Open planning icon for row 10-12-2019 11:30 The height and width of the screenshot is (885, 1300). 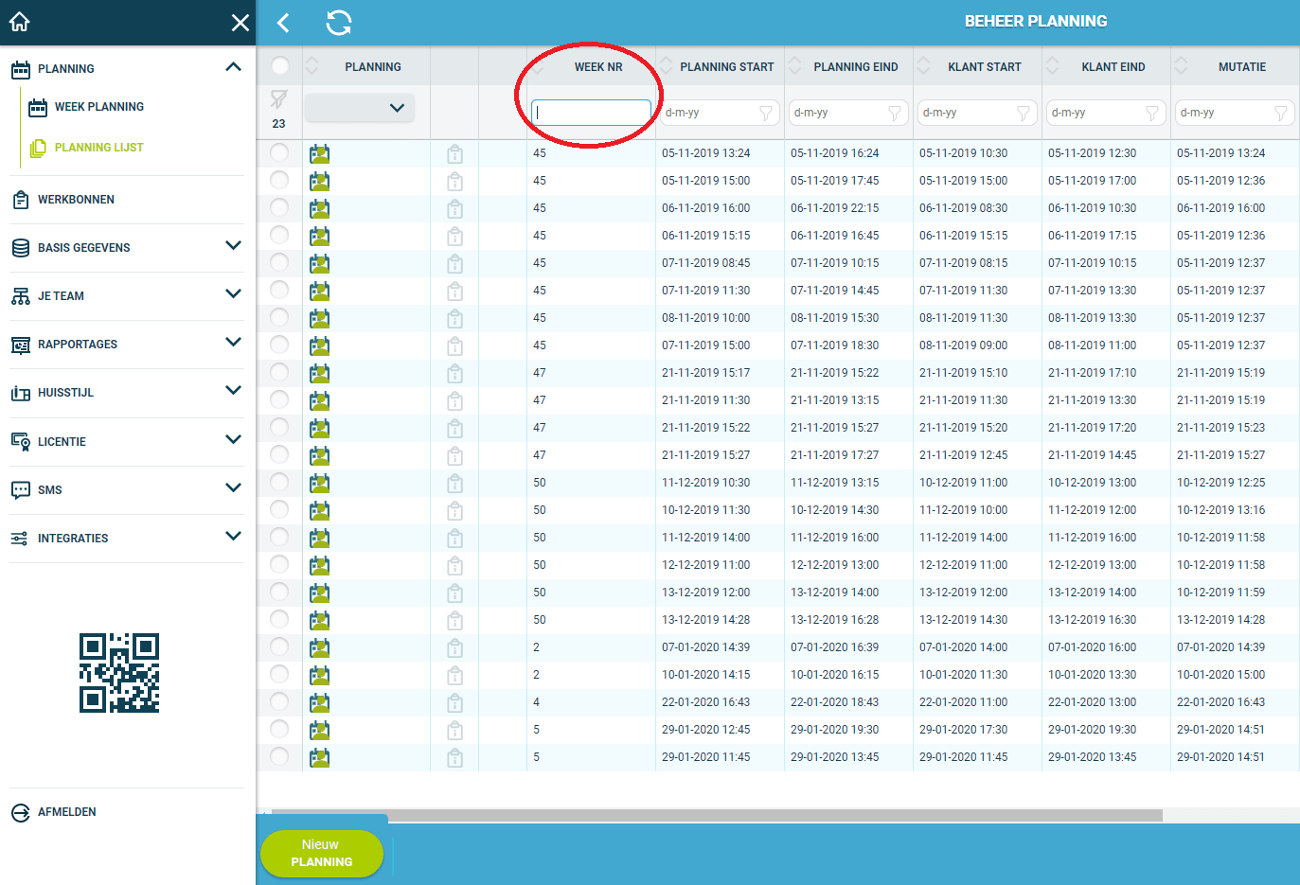tap(320, 510)
